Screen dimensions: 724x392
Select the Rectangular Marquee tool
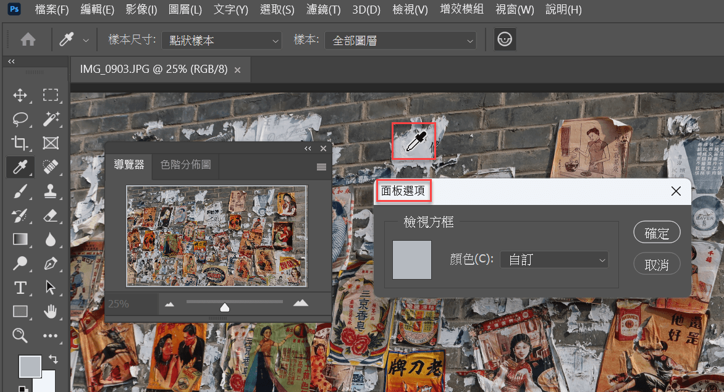tap(50, 95)
